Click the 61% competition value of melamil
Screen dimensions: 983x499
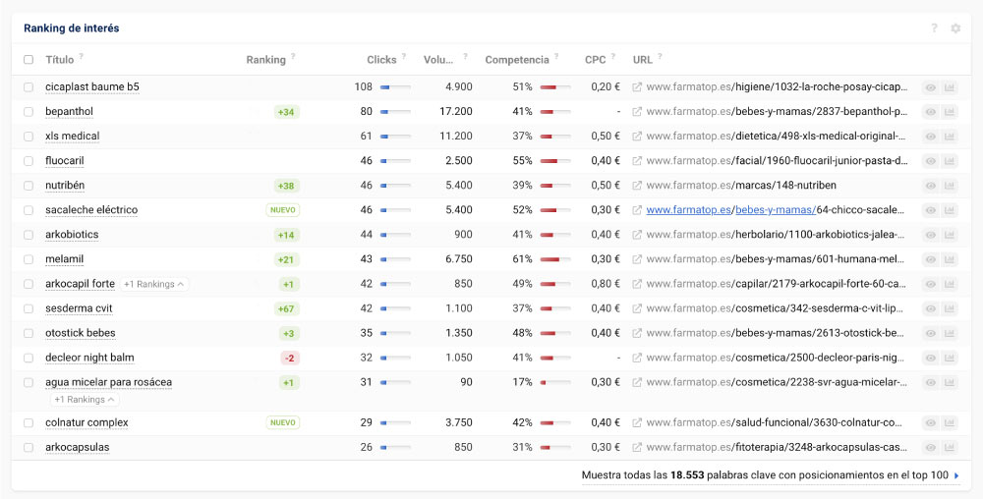point(522,259)
